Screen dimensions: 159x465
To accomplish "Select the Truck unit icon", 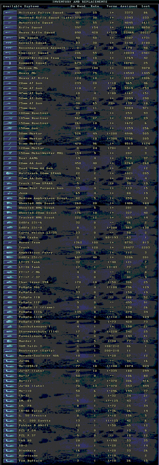I will coord(10,247).
